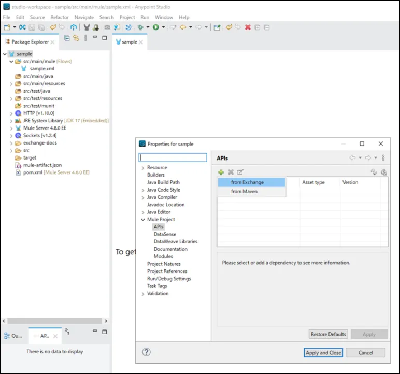Screen dimensions: 400x374
Task: Open the Navigate menu
Action: (84, 17)
